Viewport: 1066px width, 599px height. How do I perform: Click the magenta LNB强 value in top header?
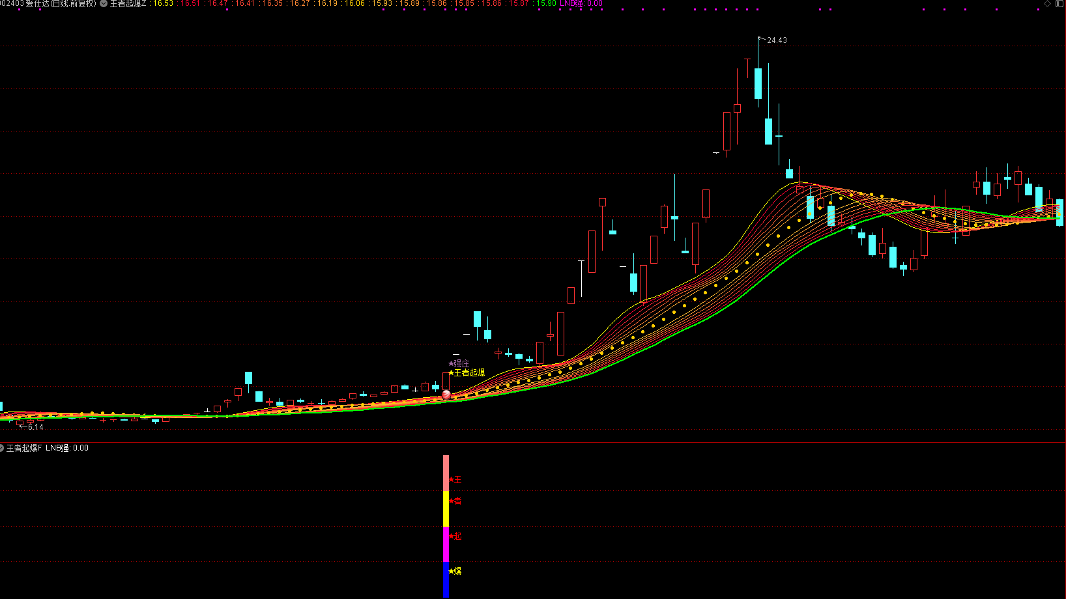click(x=581, y=4)
